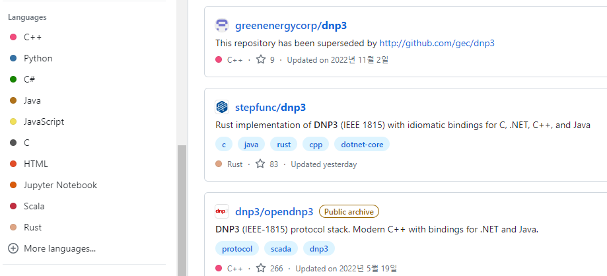Screen dimensions: 607x276
Task: Click the Languages section heading
Action: click(x=27, y=17)
